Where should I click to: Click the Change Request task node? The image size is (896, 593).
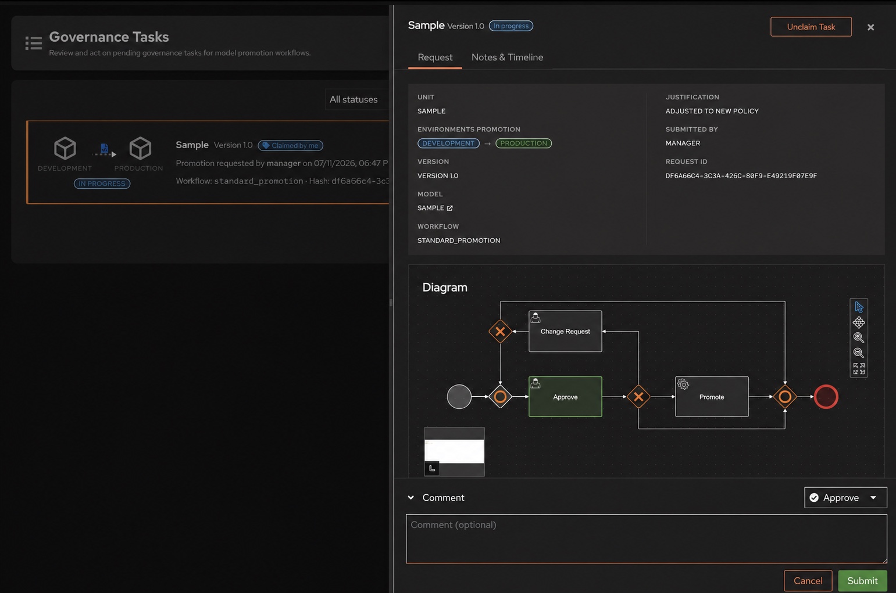[x=565, y=331]
